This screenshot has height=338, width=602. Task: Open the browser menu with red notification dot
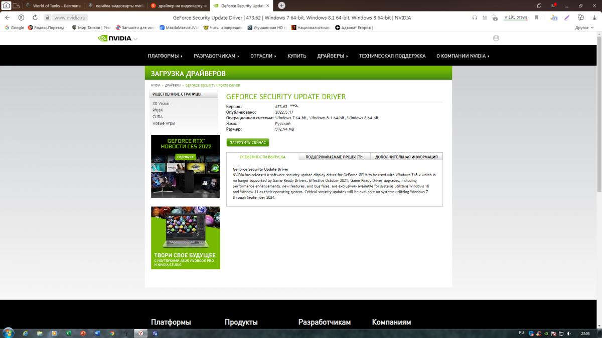point(554,6)
